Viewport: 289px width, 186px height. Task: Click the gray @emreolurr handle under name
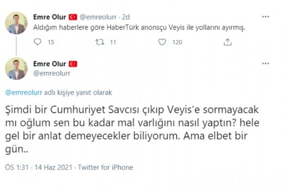point(52,74)
